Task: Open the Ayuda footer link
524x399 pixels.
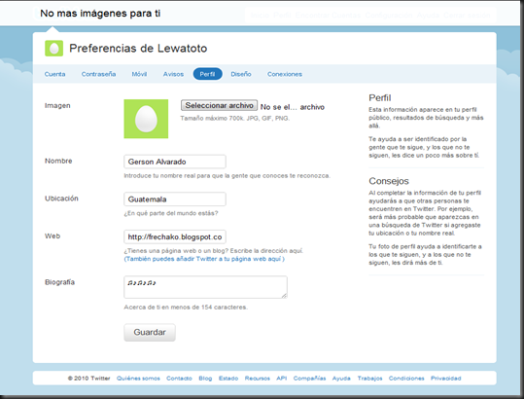Action: [x=341, y=379]
